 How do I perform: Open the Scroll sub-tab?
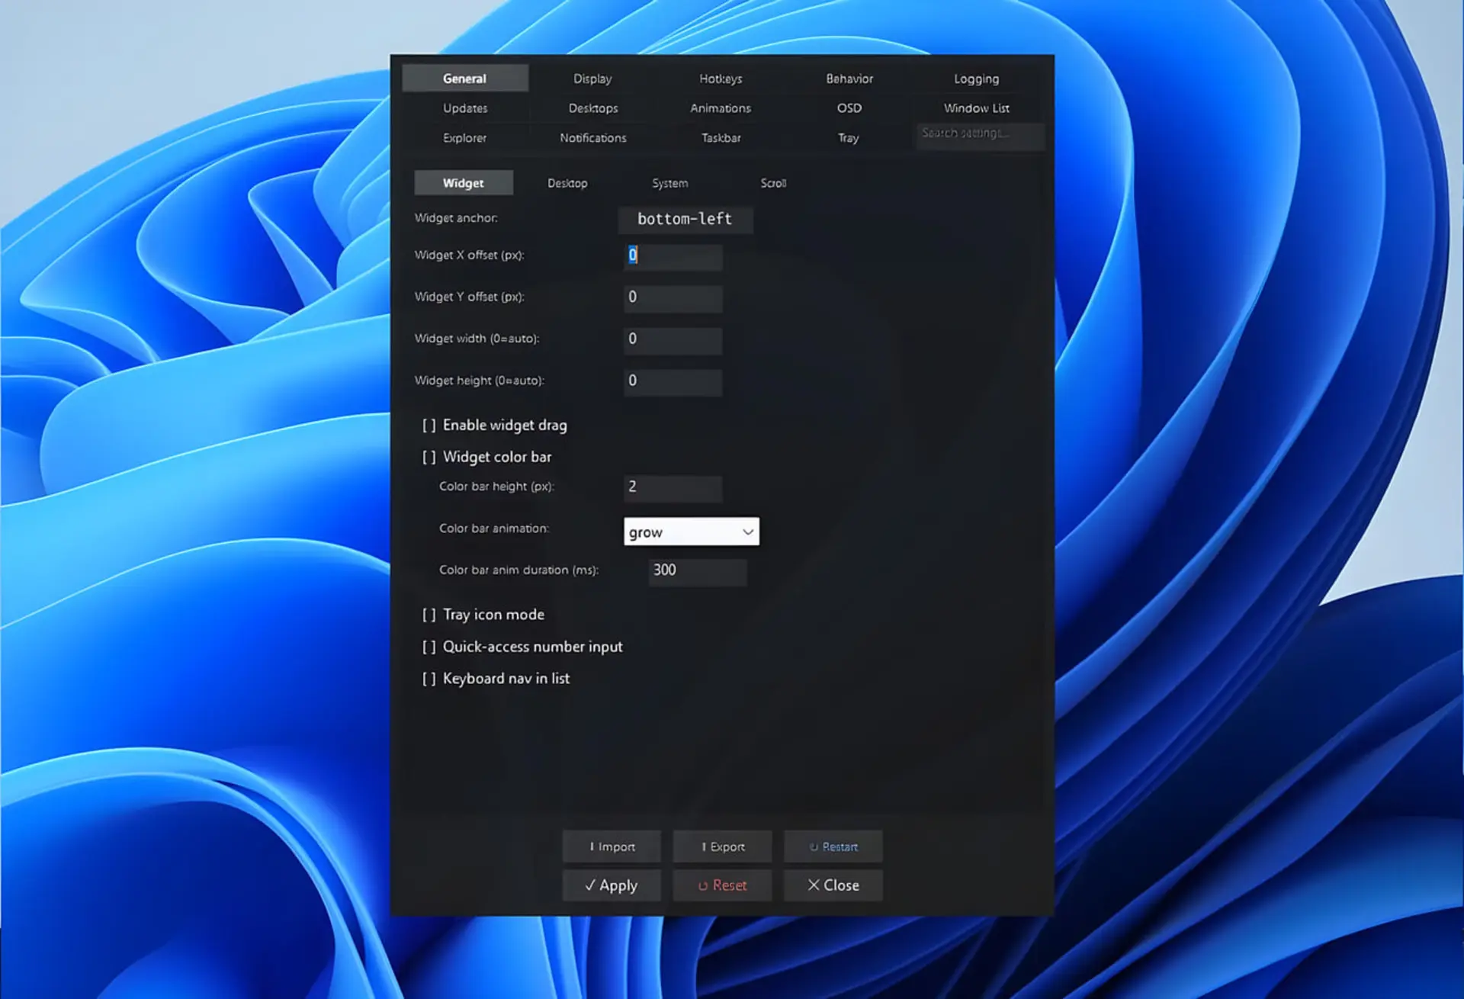(773, 183)
